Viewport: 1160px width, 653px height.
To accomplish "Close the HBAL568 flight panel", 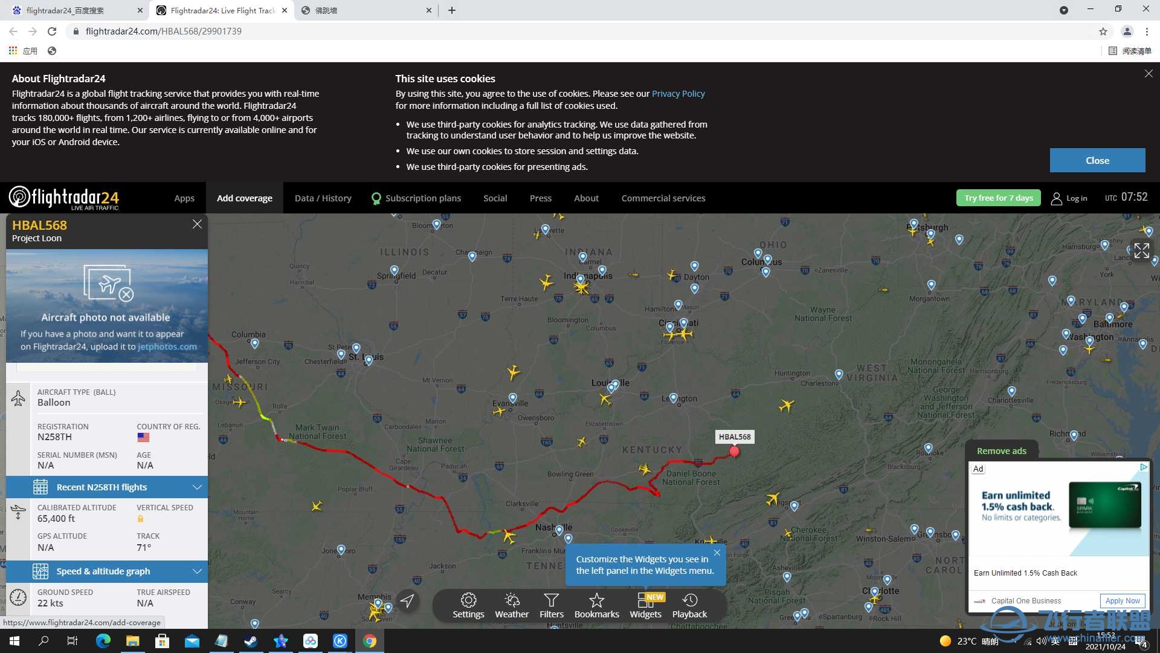I will (x=197, y=224).
